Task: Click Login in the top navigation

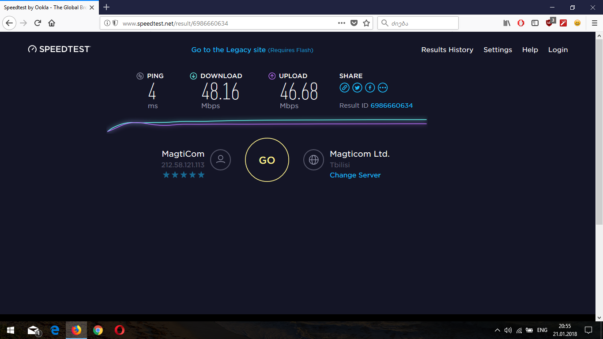Action: pyautogui.click(x=558, y=50)
